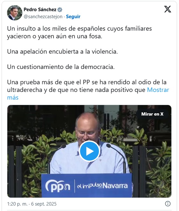Click the Seguir follow link

(73, 17)
